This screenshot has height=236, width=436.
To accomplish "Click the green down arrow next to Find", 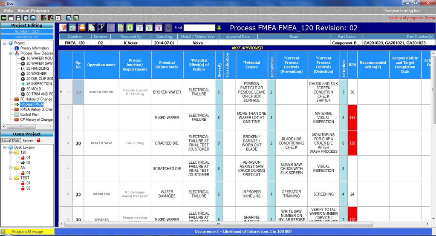I will coord(219,28).
